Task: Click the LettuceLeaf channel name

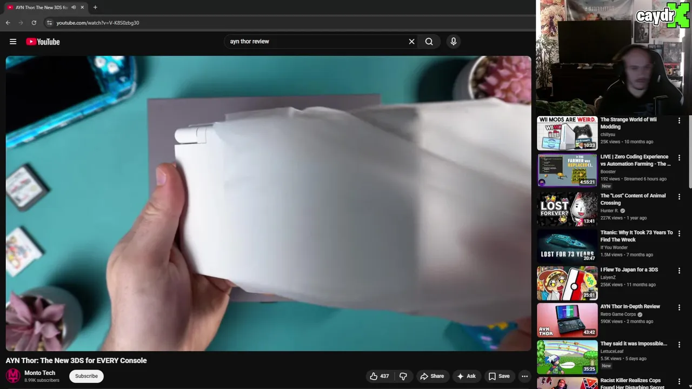Action: tap(611, 351)
